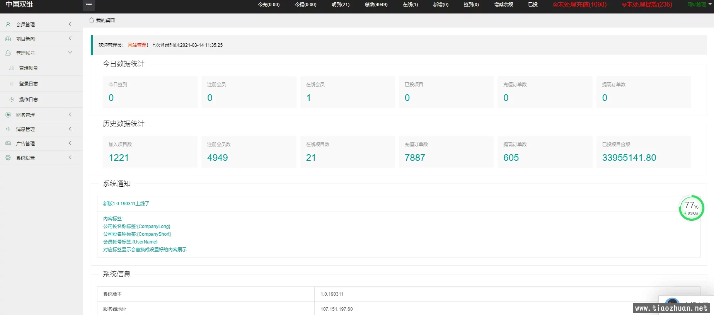Viewport: 714px width, 315px height.
Task: Click the red 网站管理 name in welcome message
Action: pyautogui.click(x=137, y=45)
